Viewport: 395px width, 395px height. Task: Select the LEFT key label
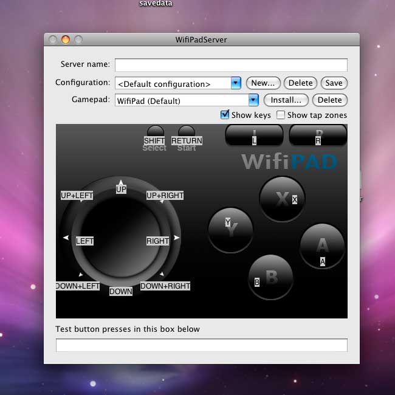84,241
